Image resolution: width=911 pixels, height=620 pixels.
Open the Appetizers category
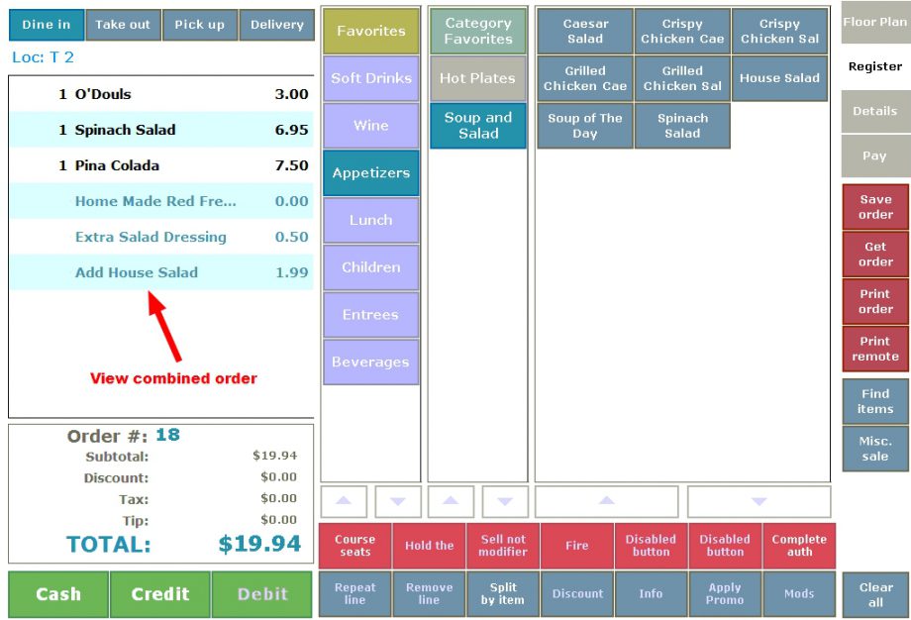click(370, 172)
